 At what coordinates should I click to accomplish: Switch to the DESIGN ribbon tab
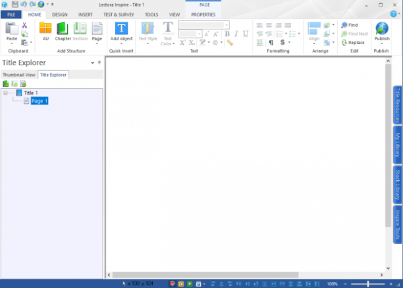60,14
